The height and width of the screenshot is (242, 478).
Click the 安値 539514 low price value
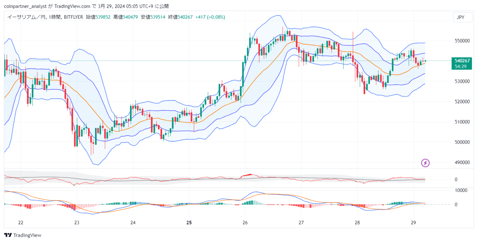point(159,17)
